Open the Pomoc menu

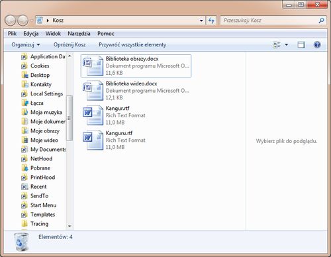106,34
